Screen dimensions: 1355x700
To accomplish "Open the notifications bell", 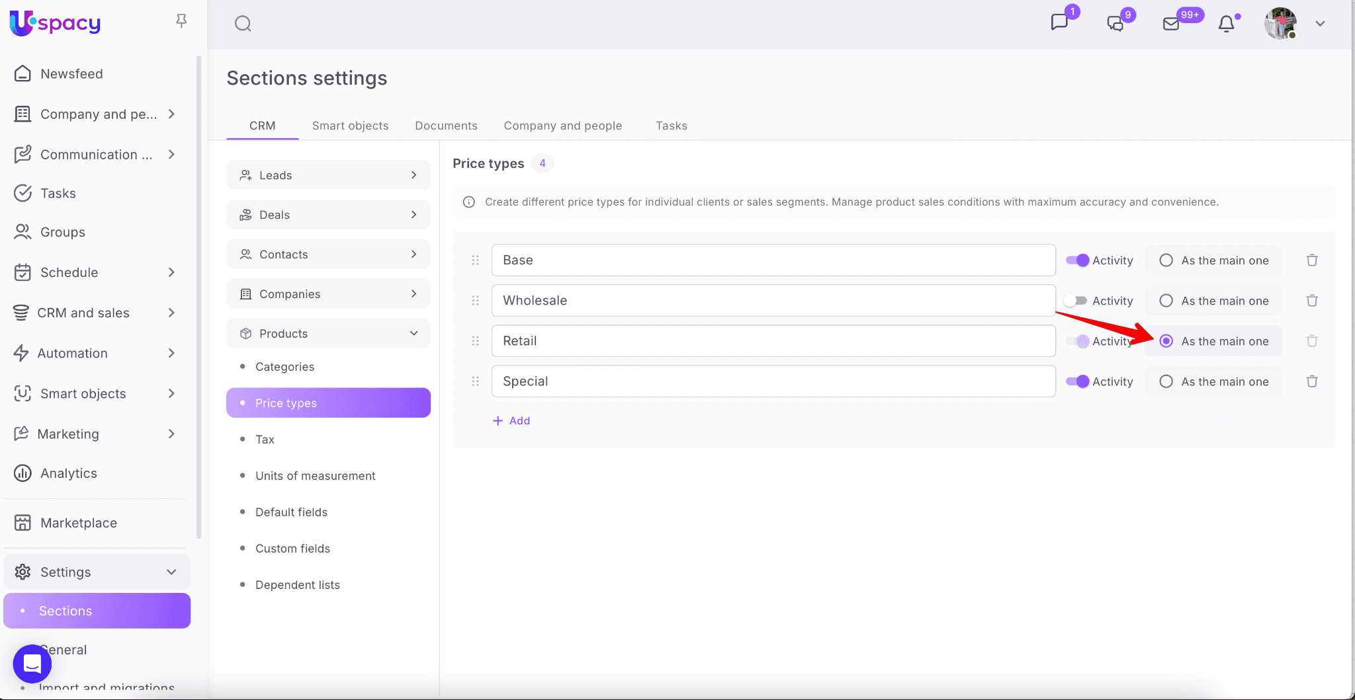I will (1226, 24).
